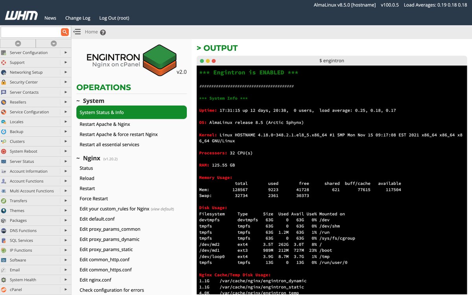Click the Themes icon in the sidebar
This screenshot has width=472, height=295.
pos(4,210)
